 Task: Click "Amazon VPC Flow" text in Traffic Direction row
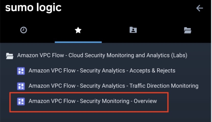click(52, 86)
